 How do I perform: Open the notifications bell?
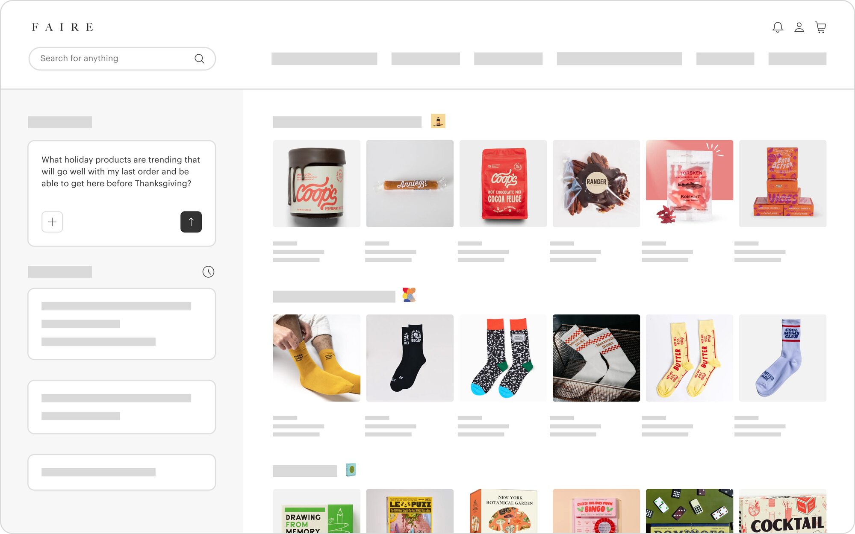point(778,27)
